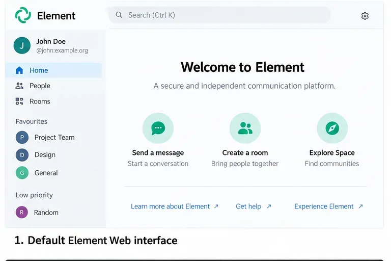Click the Rooms grid icon

pos(19,101)
